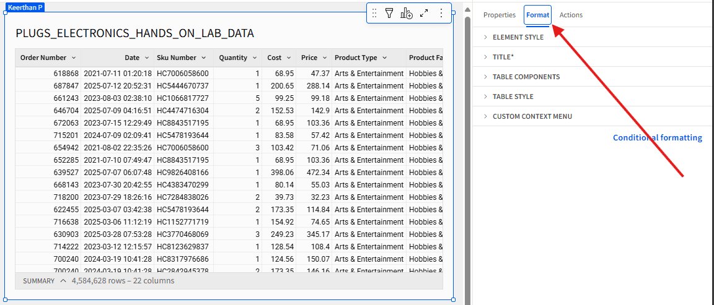Expand the Element Style section
Viewport: 714px width, 305px height.
click(518, 37)
